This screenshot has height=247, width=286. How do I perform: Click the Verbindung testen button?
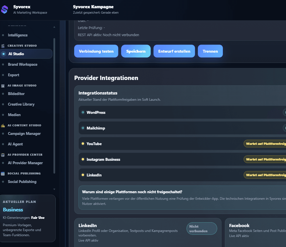pyautogui.click(x=96, y=51)
